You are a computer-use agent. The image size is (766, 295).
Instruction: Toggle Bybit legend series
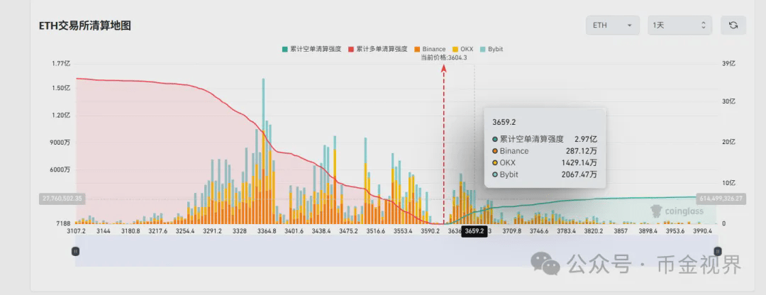[x=492, y=50]
